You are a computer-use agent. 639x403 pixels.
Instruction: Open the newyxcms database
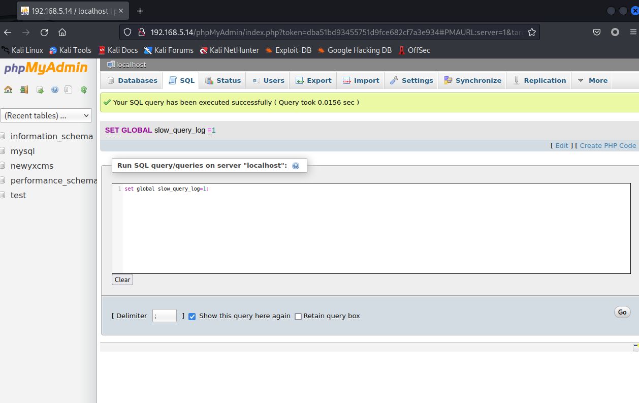point(31,166)
